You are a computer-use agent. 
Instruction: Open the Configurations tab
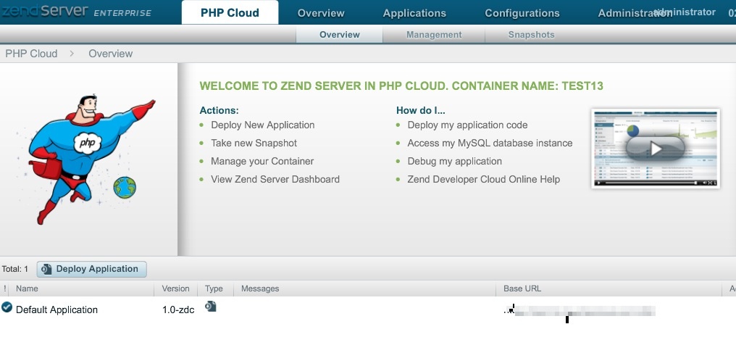coord(522,13)
